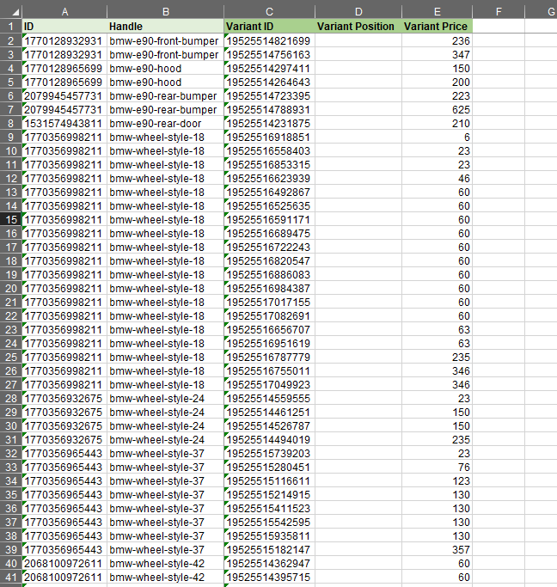Image resolution: width=557 pixels, height=587 pixels.
Task: Click the 'Handle' header cell
Action: pos(165,27)
